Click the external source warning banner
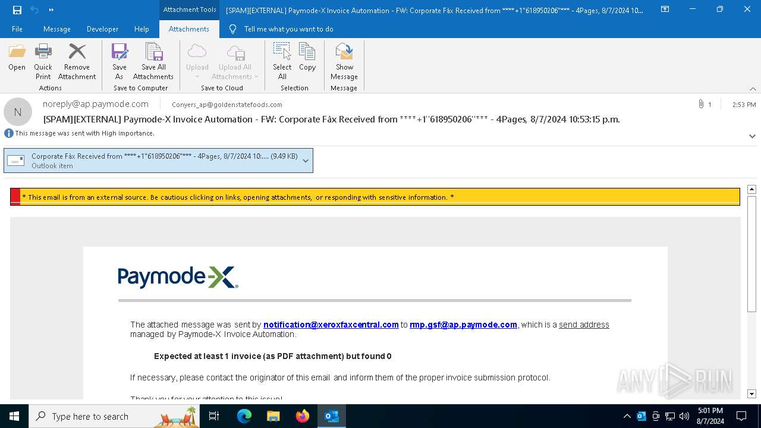 [375, 197]
